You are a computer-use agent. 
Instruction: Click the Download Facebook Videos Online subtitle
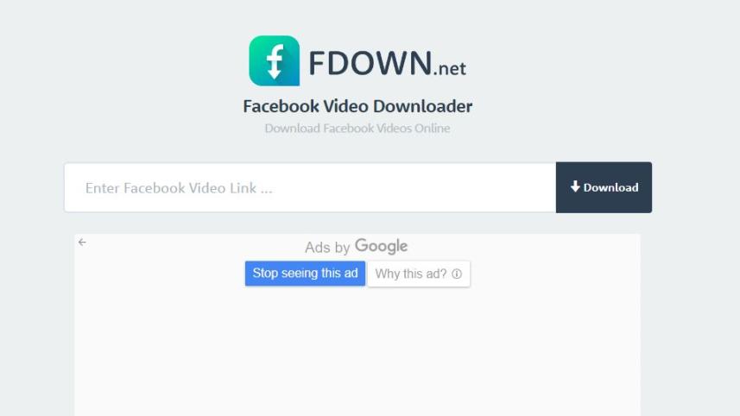(x=357, y=129)
